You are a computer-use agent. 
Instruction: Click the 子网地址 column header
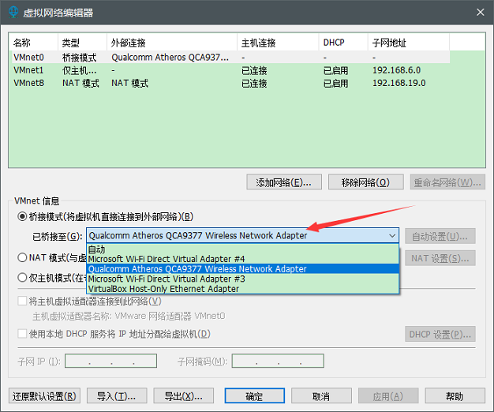pyautogui.click(x=409, y=42)
